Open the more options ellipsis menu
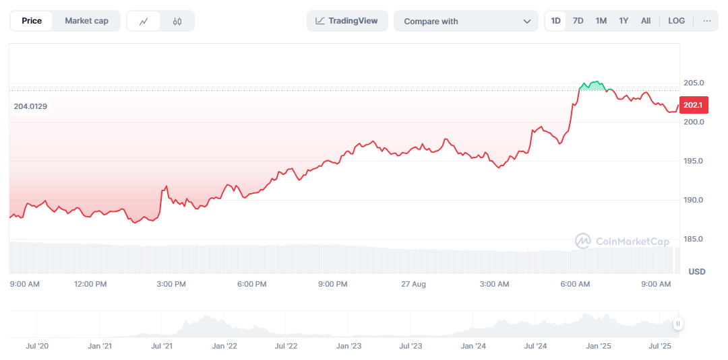This screenshot has height=360, width=728. point(707,21)
